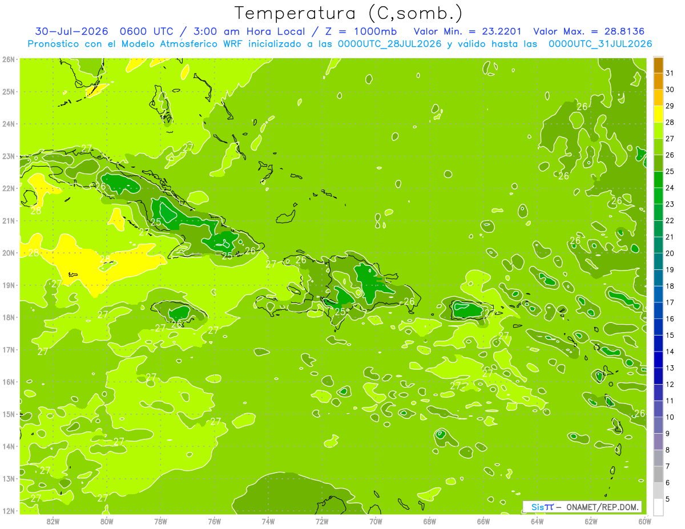This screenshot has width=685, height=529.
Task: Click latitude label "20N"
Action: coord(9,253)
